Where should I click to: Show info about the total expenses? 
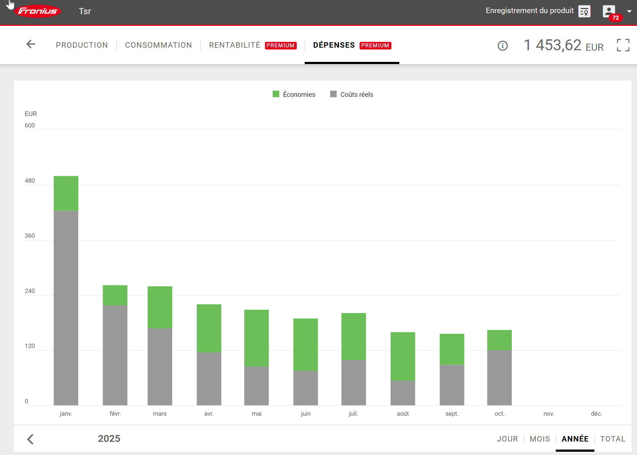[x=502, y=46]
